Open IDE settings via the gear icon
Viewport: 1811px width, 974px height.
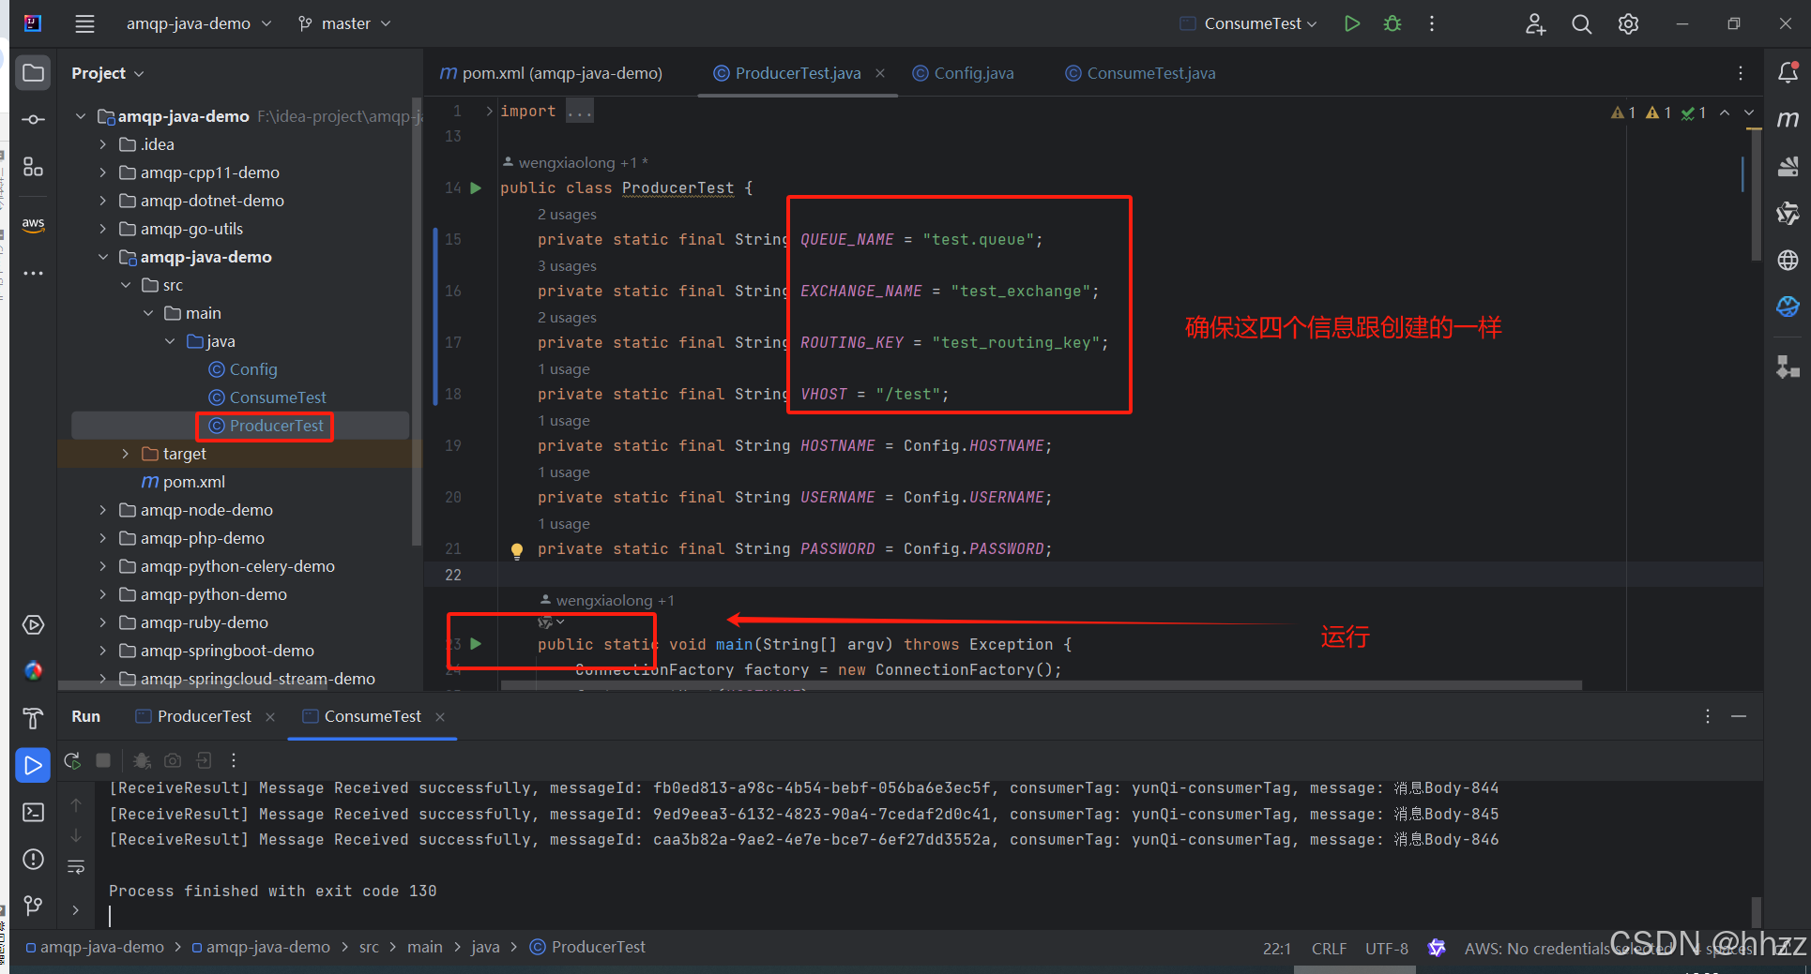pos(1629,23)
